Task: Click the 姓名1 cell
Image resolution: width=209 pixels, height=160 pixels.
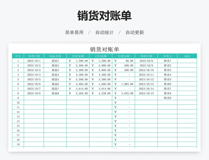Action: pos(167,61)
